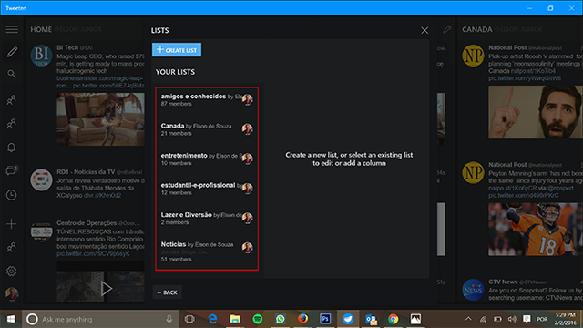Close the Lists dialog with X

424,30
